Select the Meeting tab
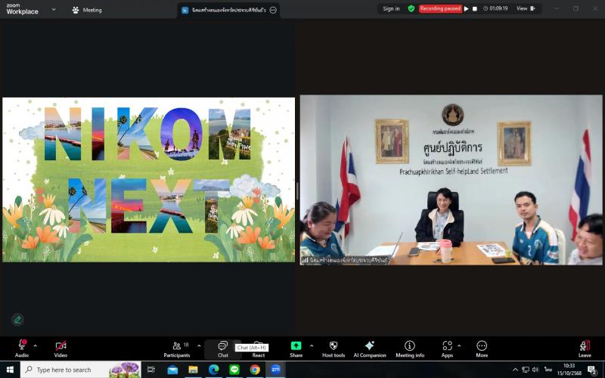Screen dimensions: 605x378 coord(87,10)
